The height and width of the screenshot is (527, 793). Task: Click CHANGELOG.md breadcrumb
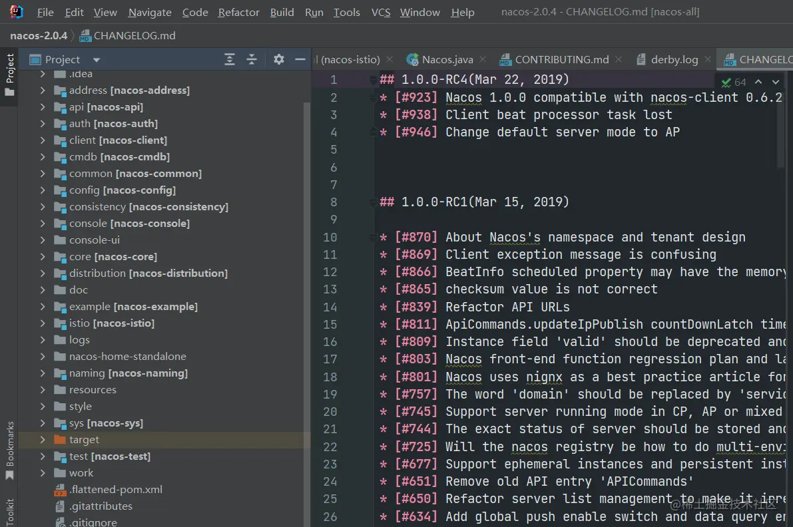(127, 35)
